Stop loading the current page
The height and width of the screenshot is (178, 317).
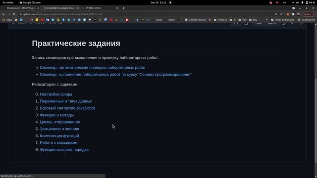(14, 14)
